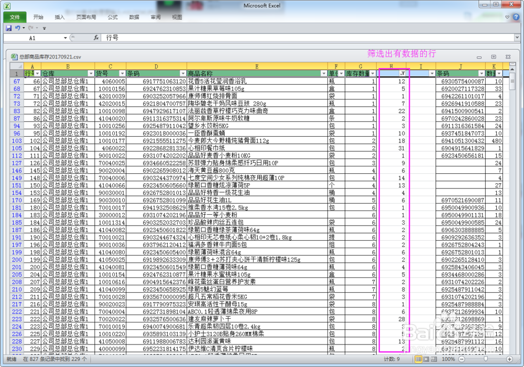Viewport: 524px width, 367px height.
Task: Open the 视图 (View) ribbon tab
Action: [177, 17]
